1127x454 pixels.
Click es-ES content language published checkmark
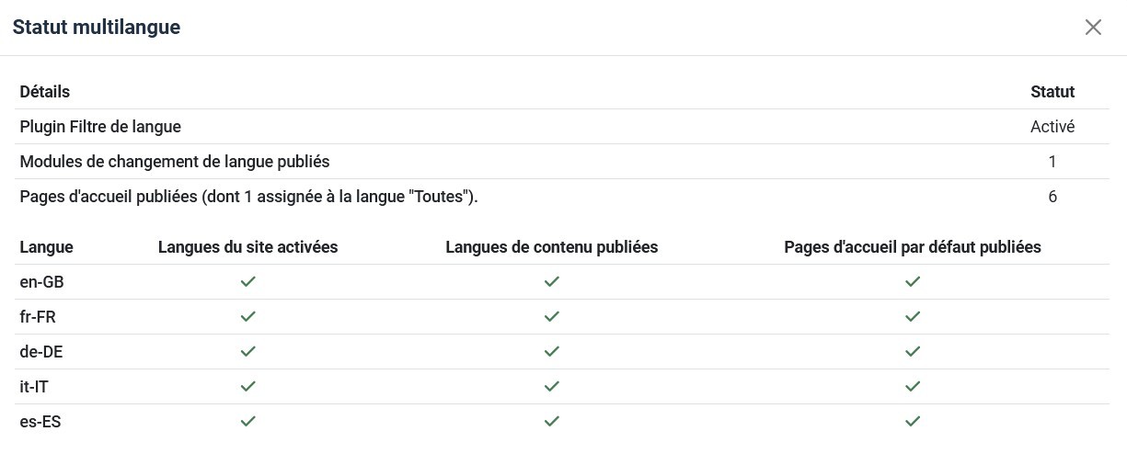(551, 422)
